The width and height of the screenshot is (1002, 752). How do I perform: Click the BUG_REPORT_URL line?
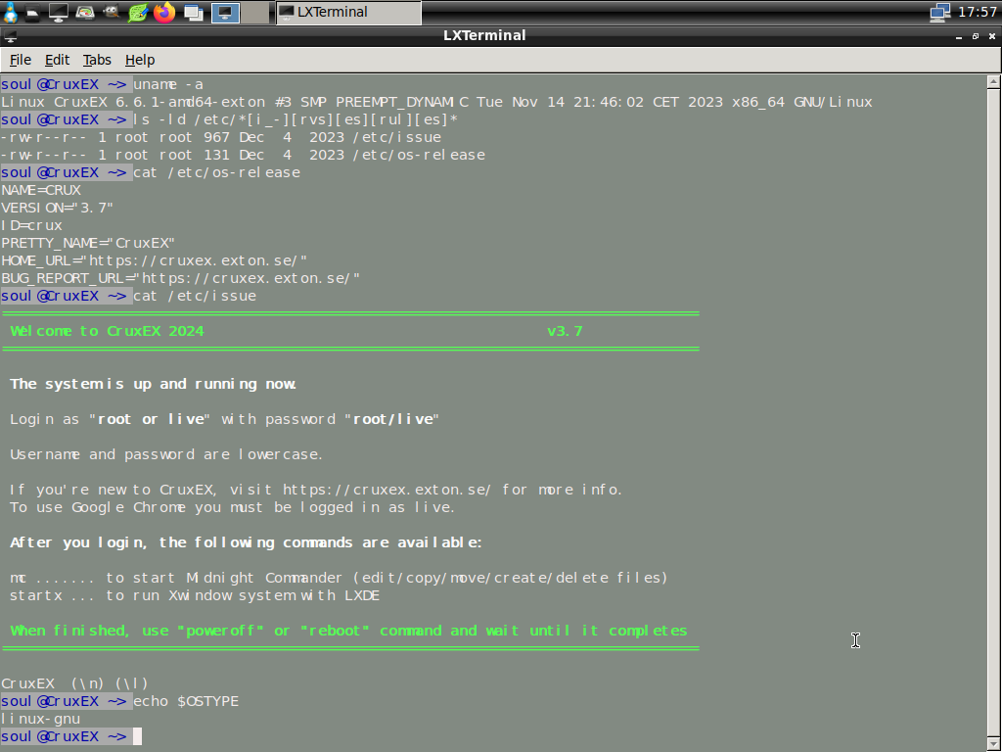tap(181, 279)
